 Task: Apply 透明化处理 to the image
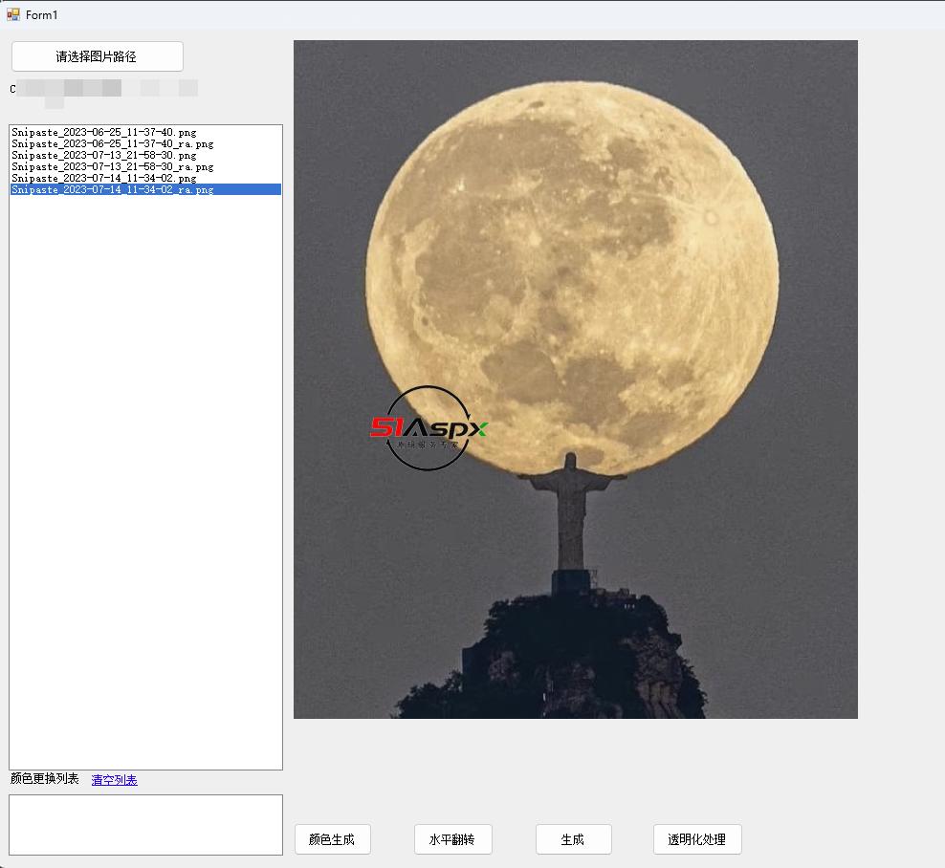click(x=696, y=839)
